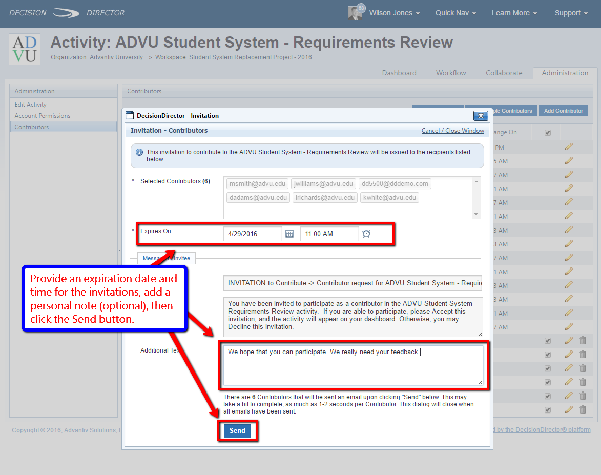Click the down arrow of contributors list scrollbar
601x475 pixels.
(476, 214)
